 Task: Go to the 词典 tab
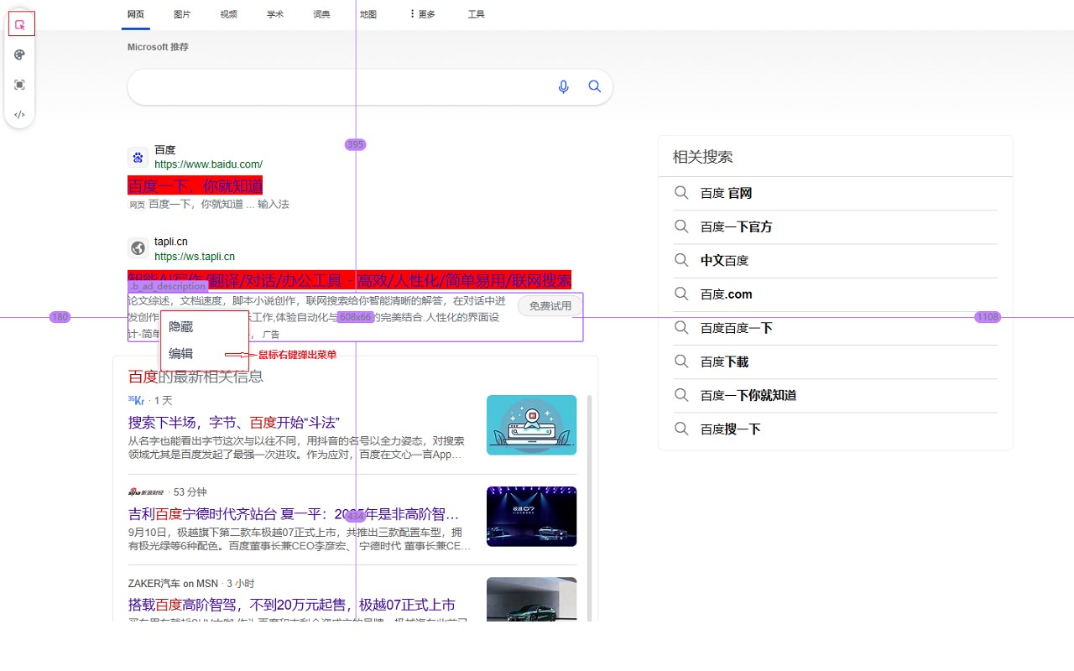pos(321,14)
